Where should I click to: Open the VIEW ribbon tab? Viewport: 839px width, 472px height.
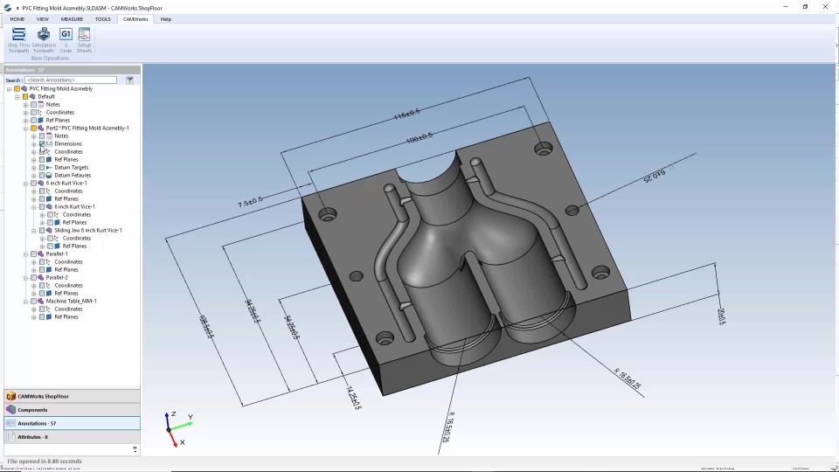[42, 19]
